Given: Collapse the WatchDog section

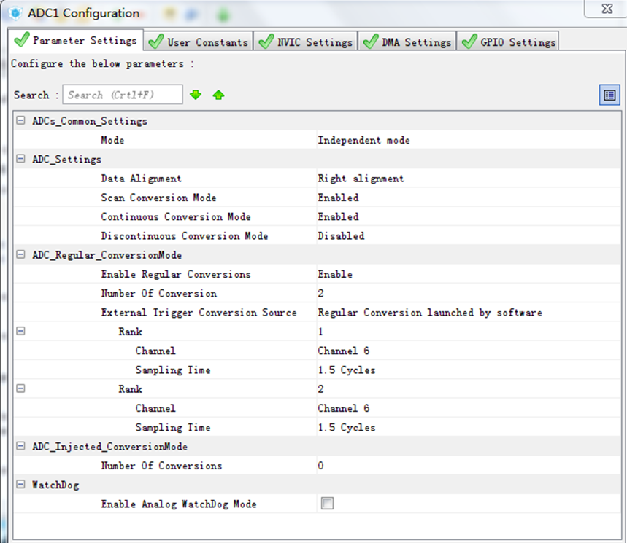Looking at the screenshot, I should [x=20, y=485].
